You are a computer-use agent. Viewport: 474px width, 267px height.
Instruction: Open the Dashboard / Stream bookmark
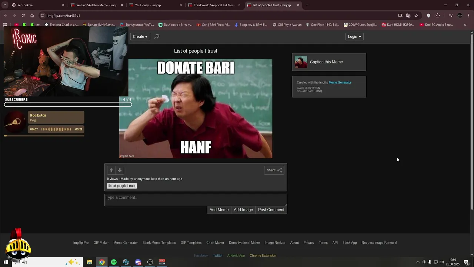[176, 25]
